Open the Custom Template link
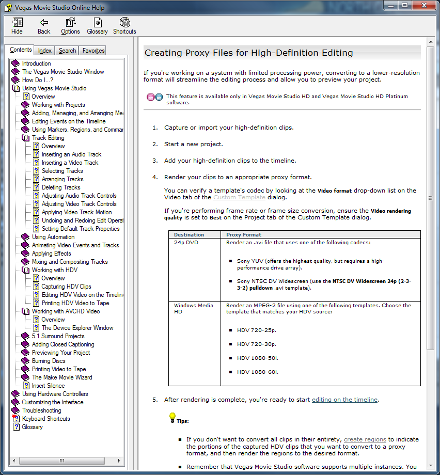The height and width of the screenshot is (475, 440). pos(240,197)
